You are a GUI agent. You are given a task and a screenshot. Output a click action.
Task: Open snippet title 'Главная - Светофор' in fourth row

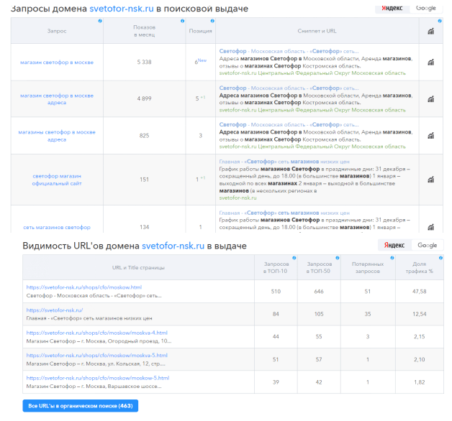[x=284, y=162]
